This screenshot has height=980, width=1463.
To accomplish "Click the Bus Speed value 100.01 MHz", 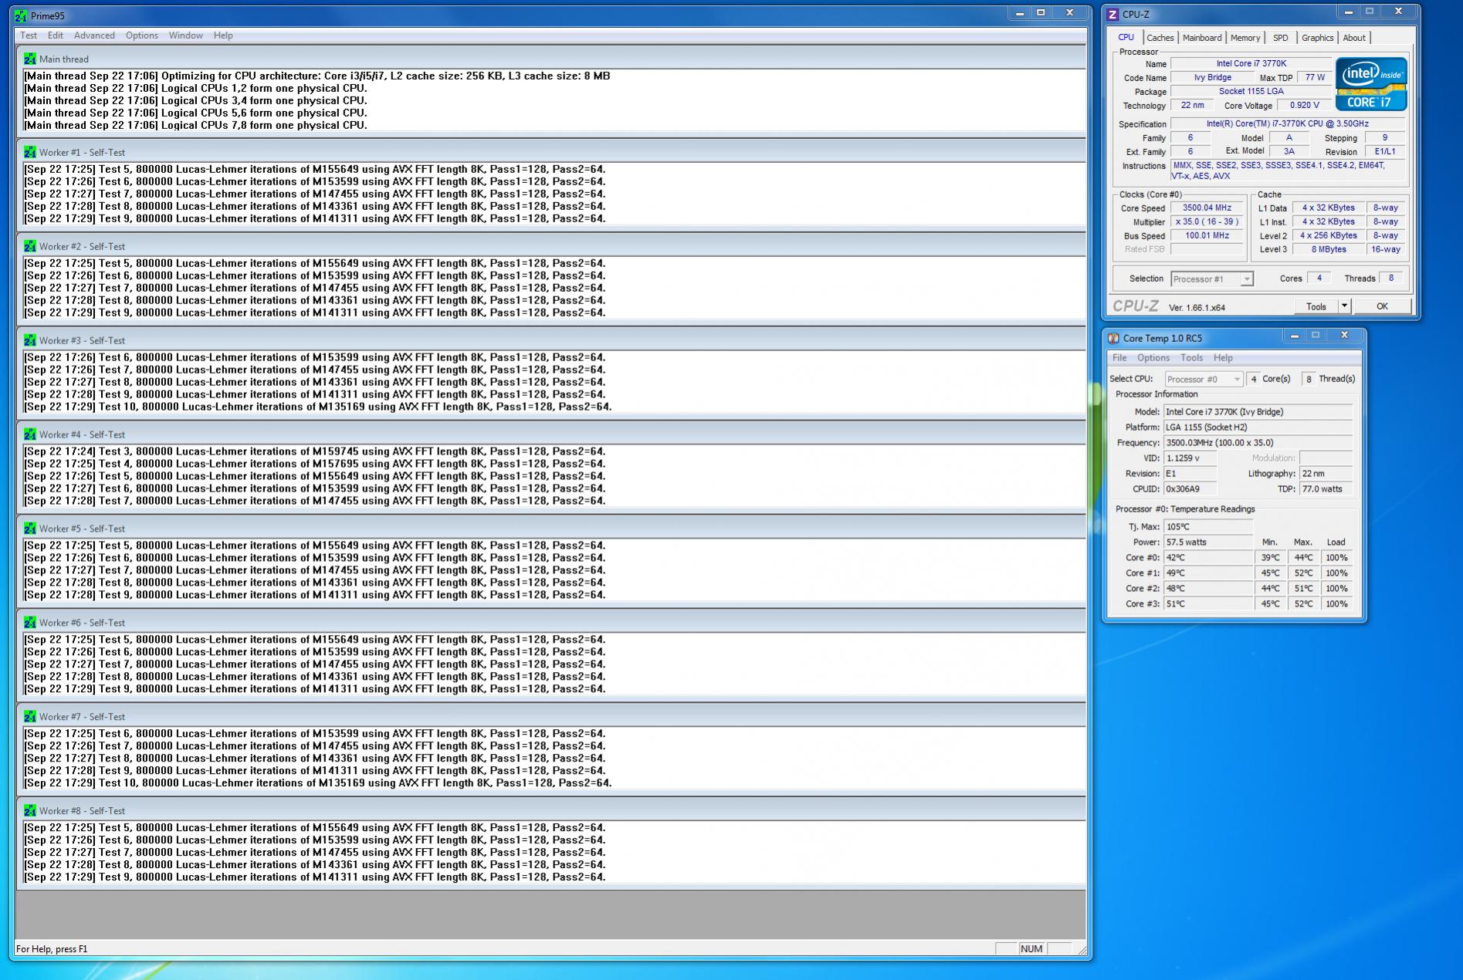I will click(1207, 235).
